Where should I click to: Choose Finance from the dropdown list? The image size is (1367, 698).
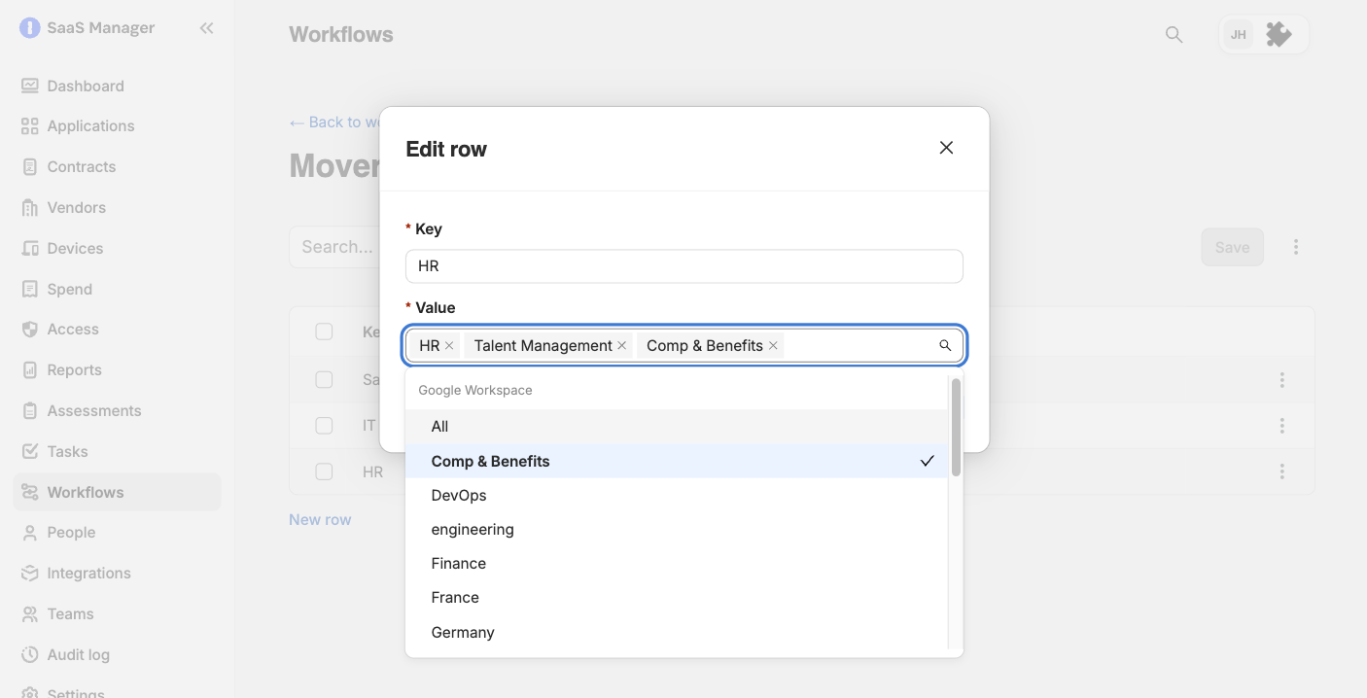[677, 564]
